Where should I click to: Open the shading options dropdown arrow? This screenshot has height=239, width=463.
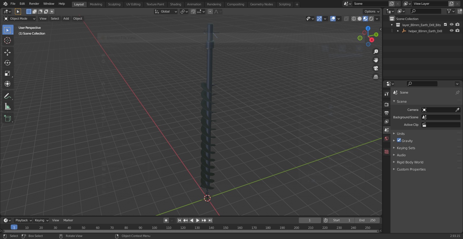click(x=377, y=19)
